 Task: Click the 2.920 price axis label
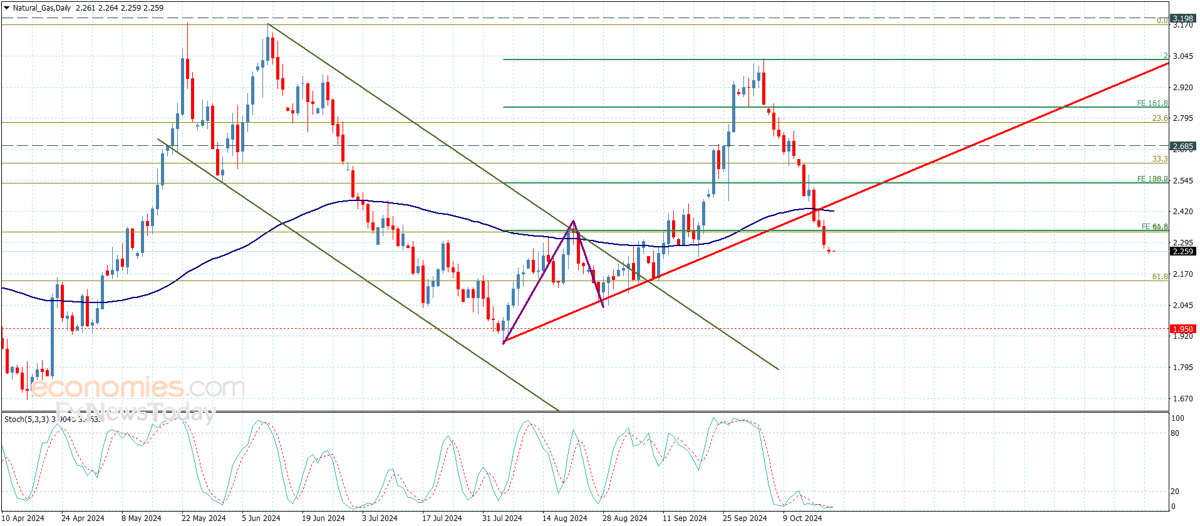pos(1182,87)
